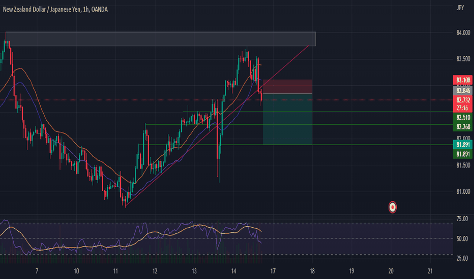Click date label 14 on time axis

point(233,271)
